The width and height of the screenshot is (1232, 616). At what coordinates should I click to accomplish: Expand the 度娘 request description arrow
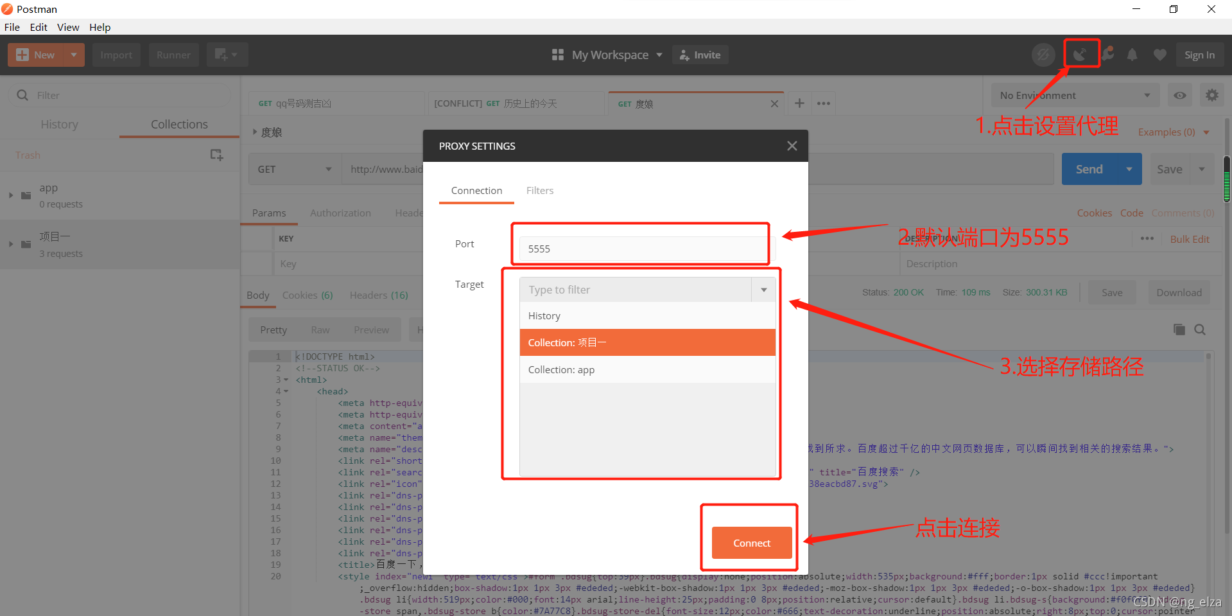[x=255, y=132]
